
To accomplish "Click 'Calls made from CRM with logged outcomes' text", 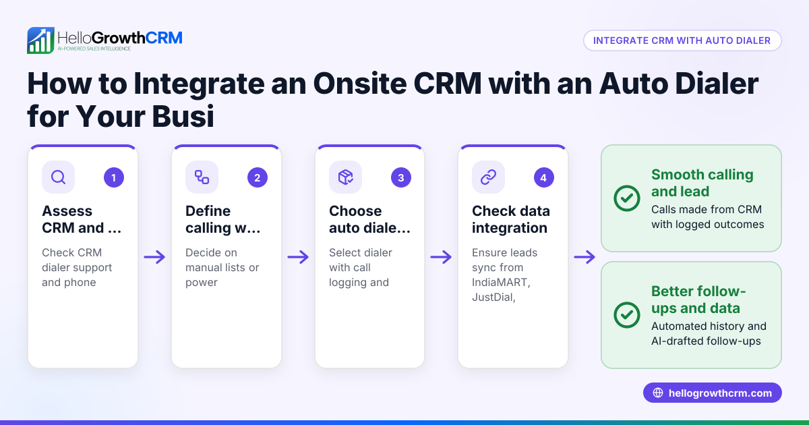I will [x=707, y=217].
